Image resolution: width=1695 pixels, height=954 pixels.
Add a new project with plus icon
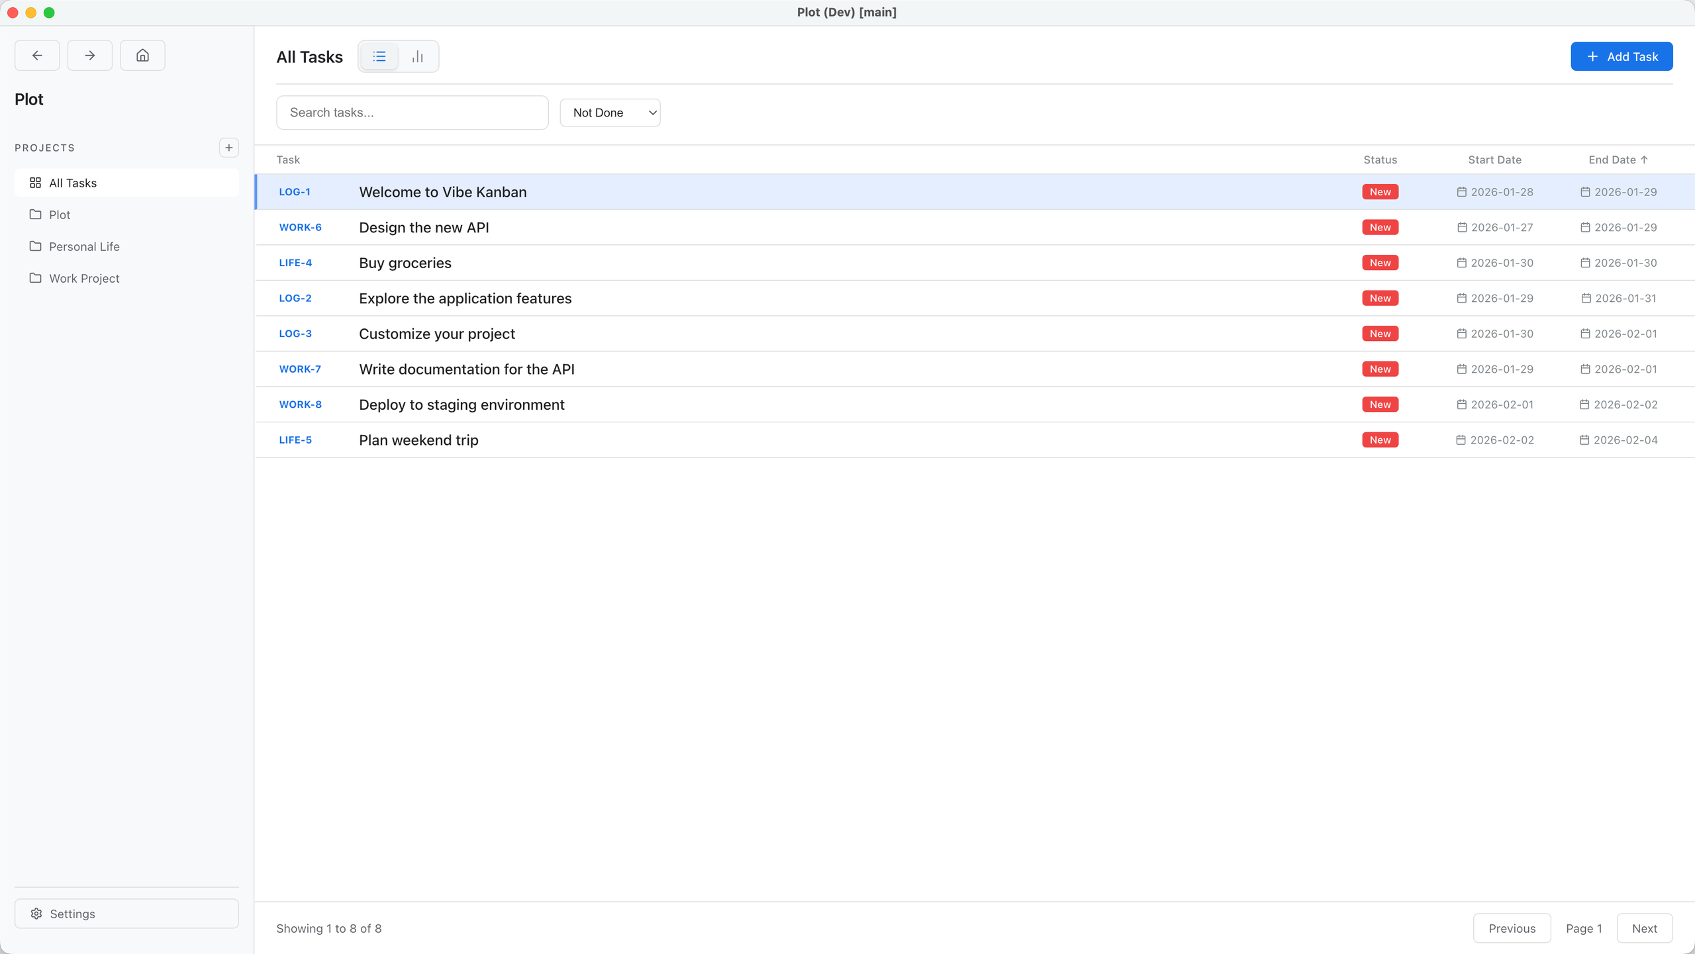(x=228, y=148)
